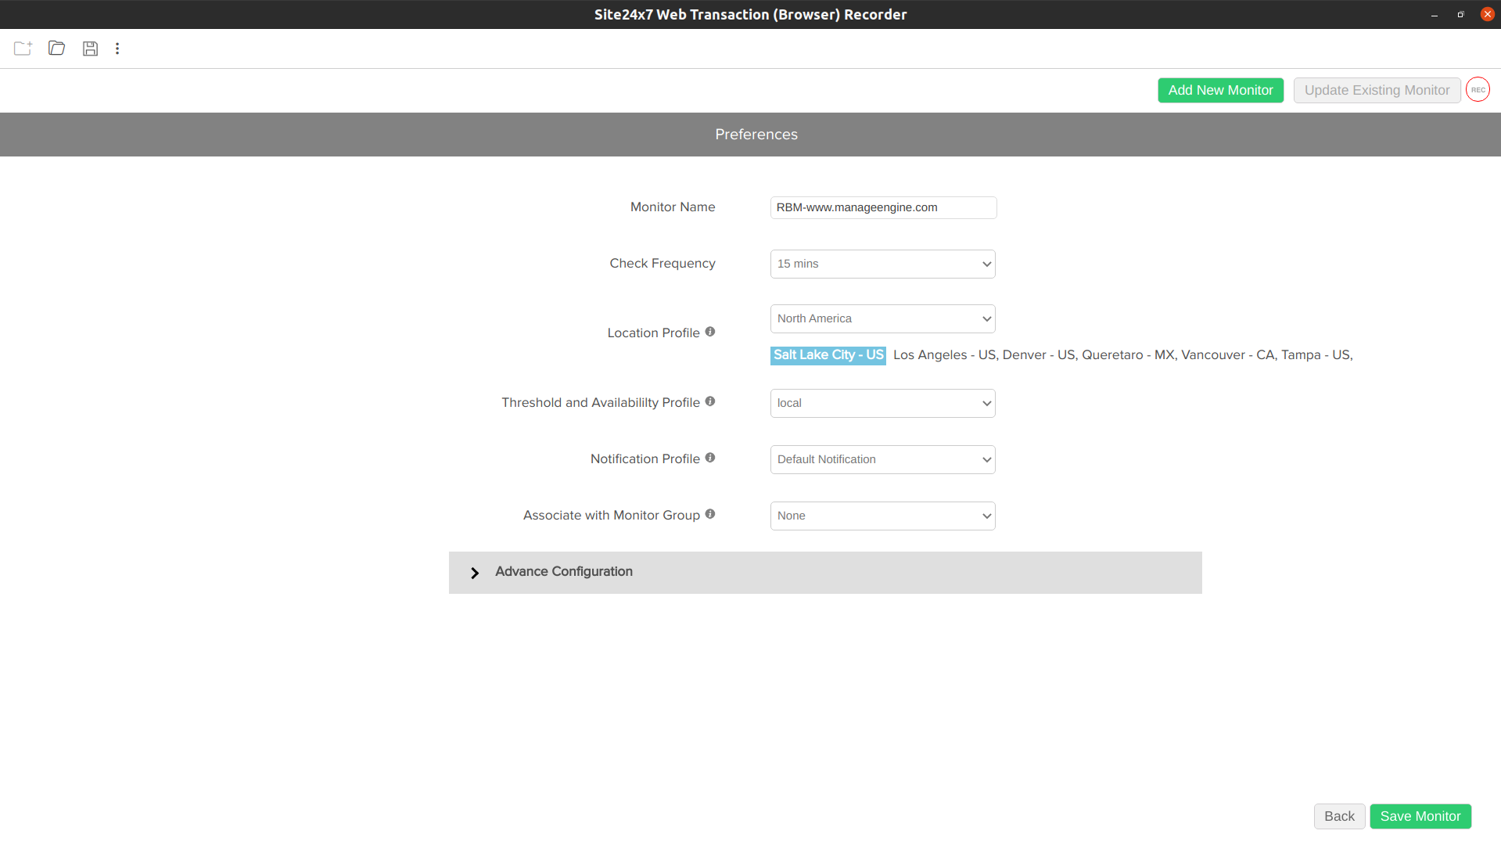The height and width of the screenshot is (845, 1501).
Task: Open the North America location profile dropdown
Action: [882, 318]
